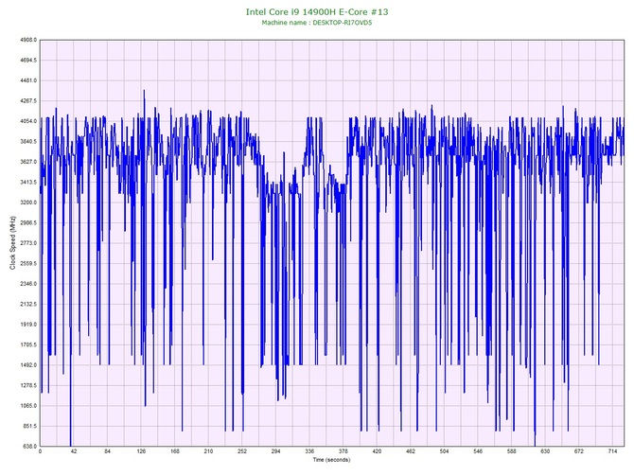Click the 4481.0 y-axis value
This screenshot has width=634, height=476.
point(28,80)
